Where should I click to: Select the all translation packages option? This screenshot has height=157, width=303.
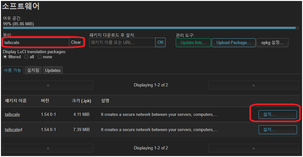coord(26,57)
